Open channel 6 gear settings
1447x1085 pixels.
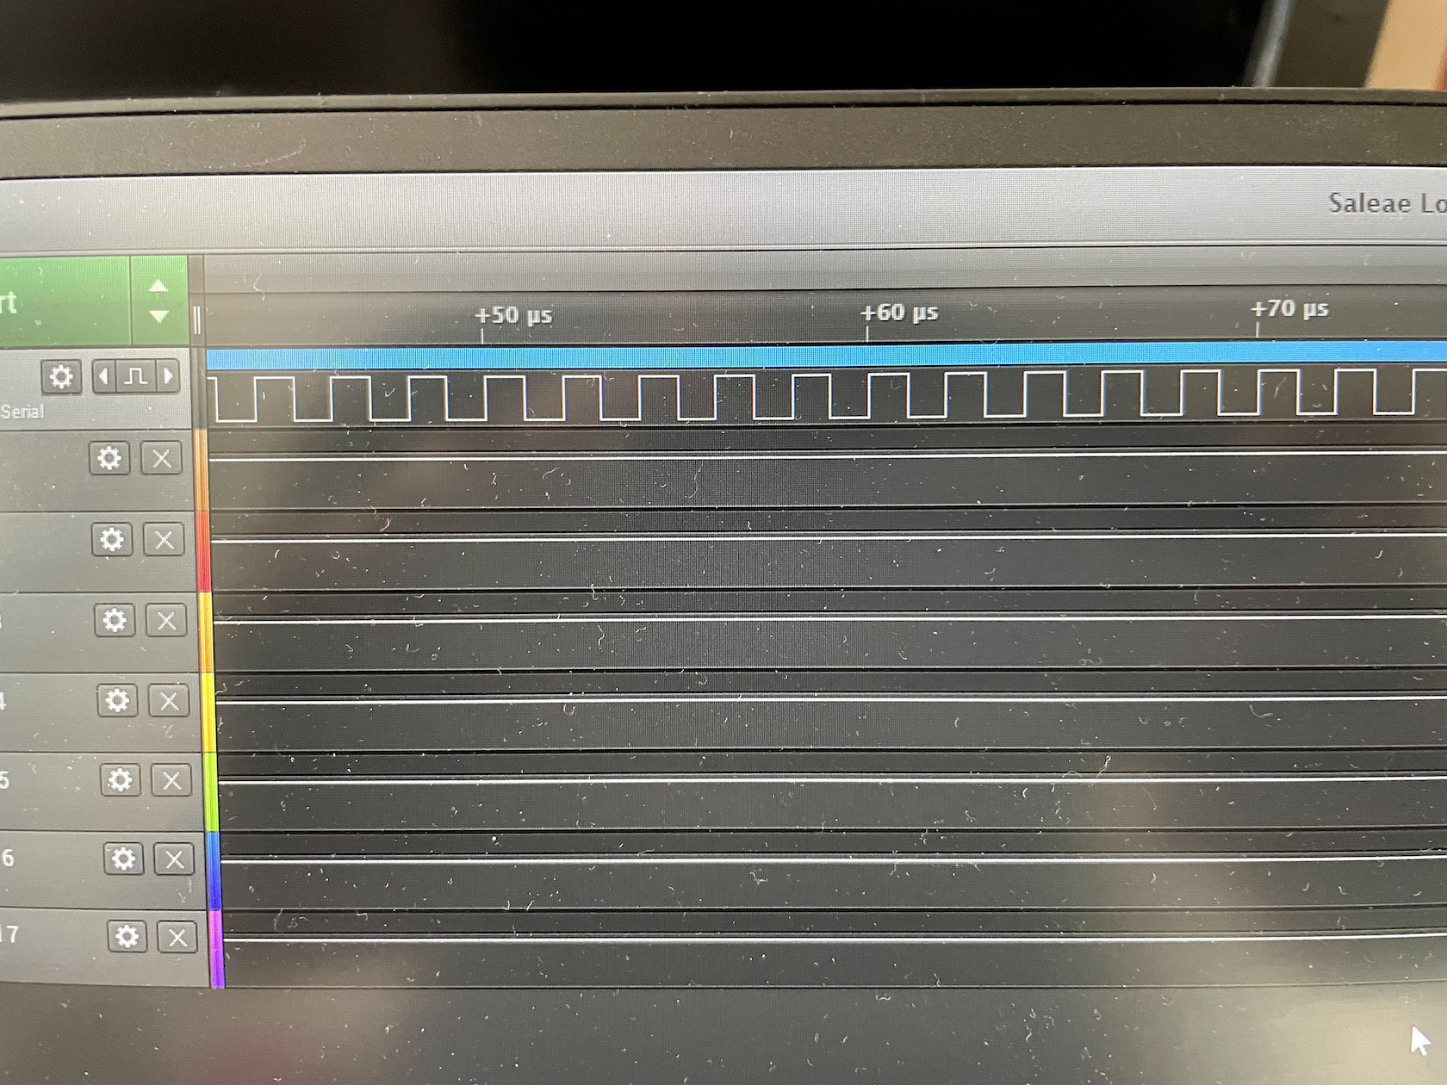coord(123,859)
